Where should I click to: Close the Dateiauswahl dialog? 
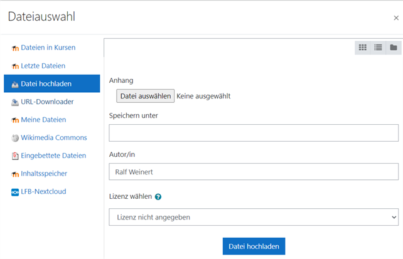395,18
